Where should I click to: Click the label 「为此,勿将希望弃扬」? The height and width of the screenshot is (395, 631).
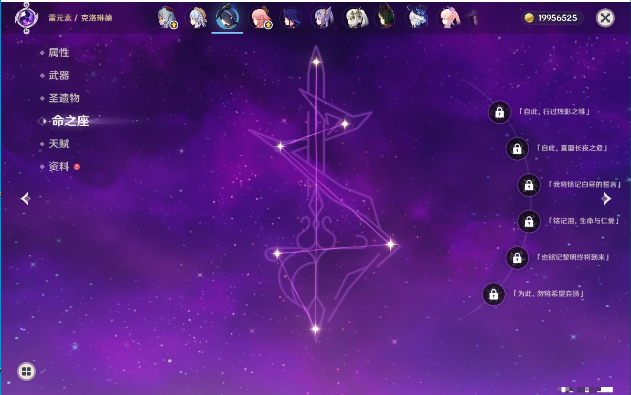[548, 294]
